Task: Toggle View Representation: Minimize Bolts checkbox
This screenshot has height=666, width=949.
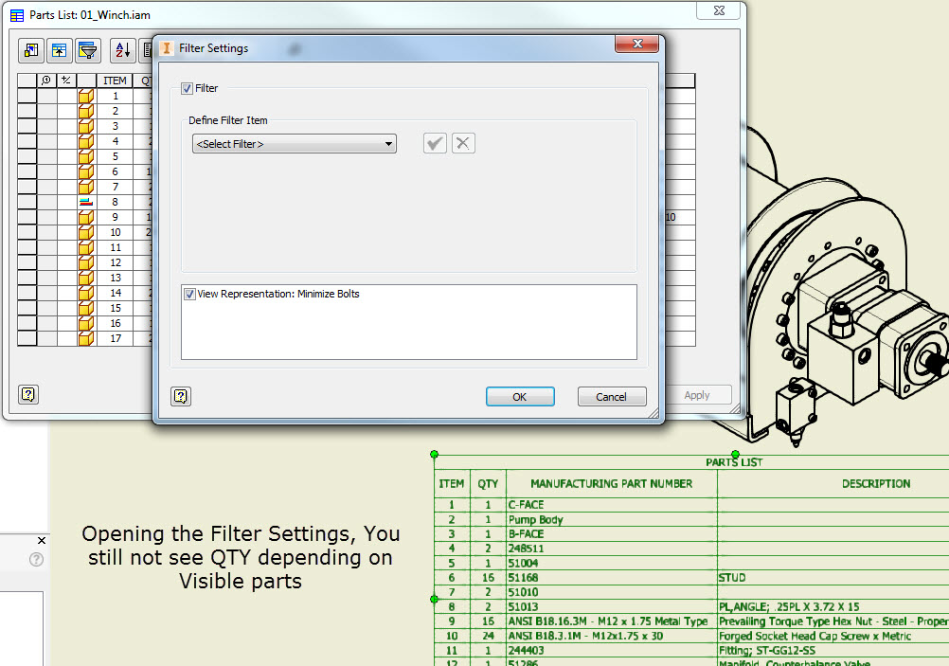Action: pyautogui.click(x=190, y=295)
